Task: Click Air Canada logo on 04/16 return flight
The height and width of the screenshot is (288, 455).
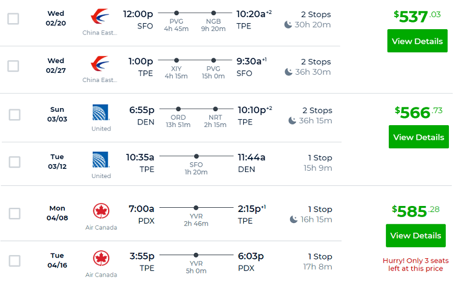Action: click(x=101, y=258)
